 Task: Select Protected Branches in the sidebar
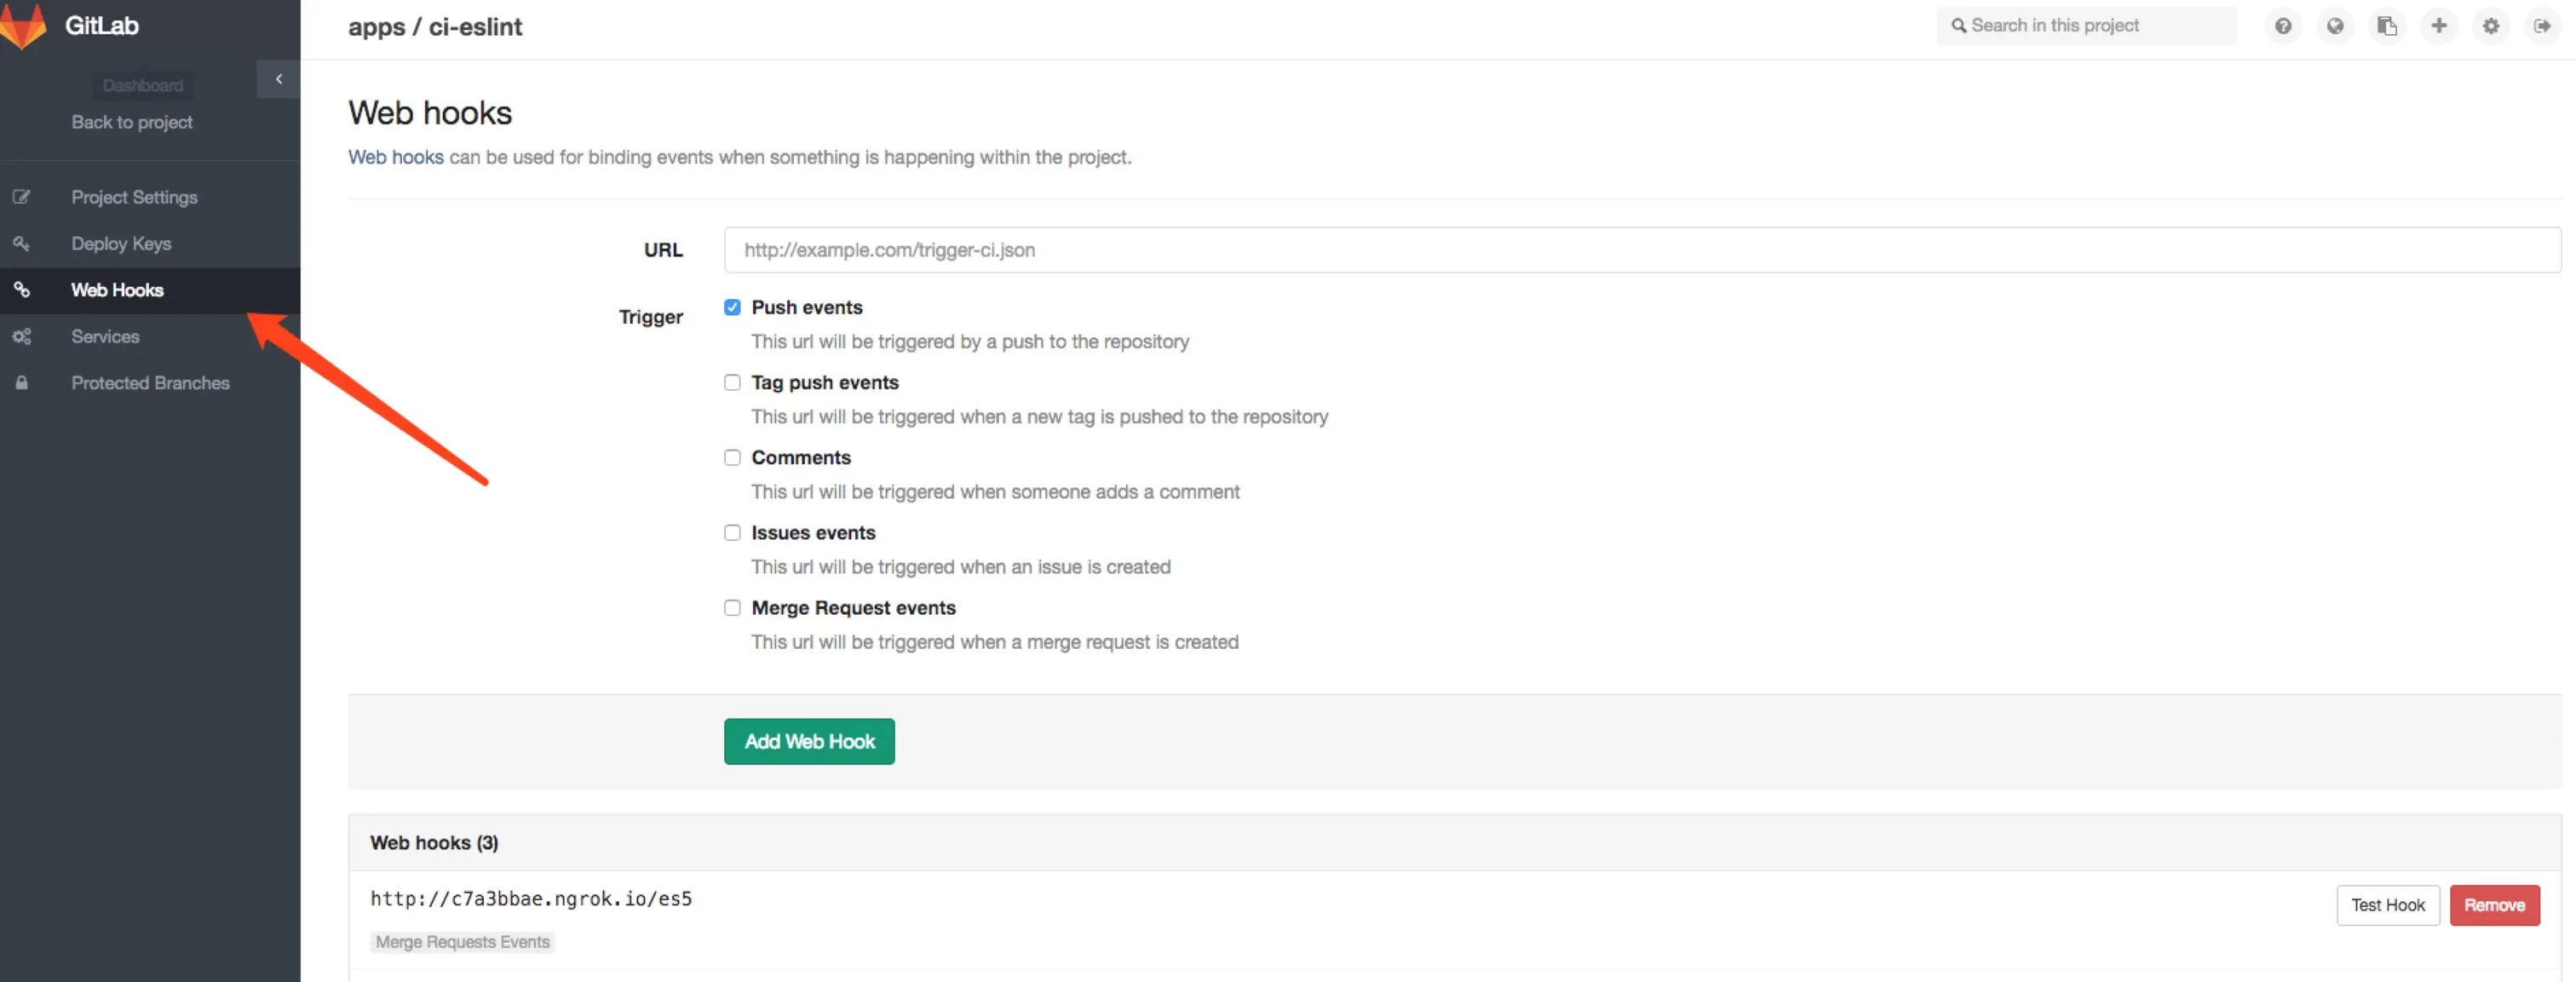(x=150, y=383)
